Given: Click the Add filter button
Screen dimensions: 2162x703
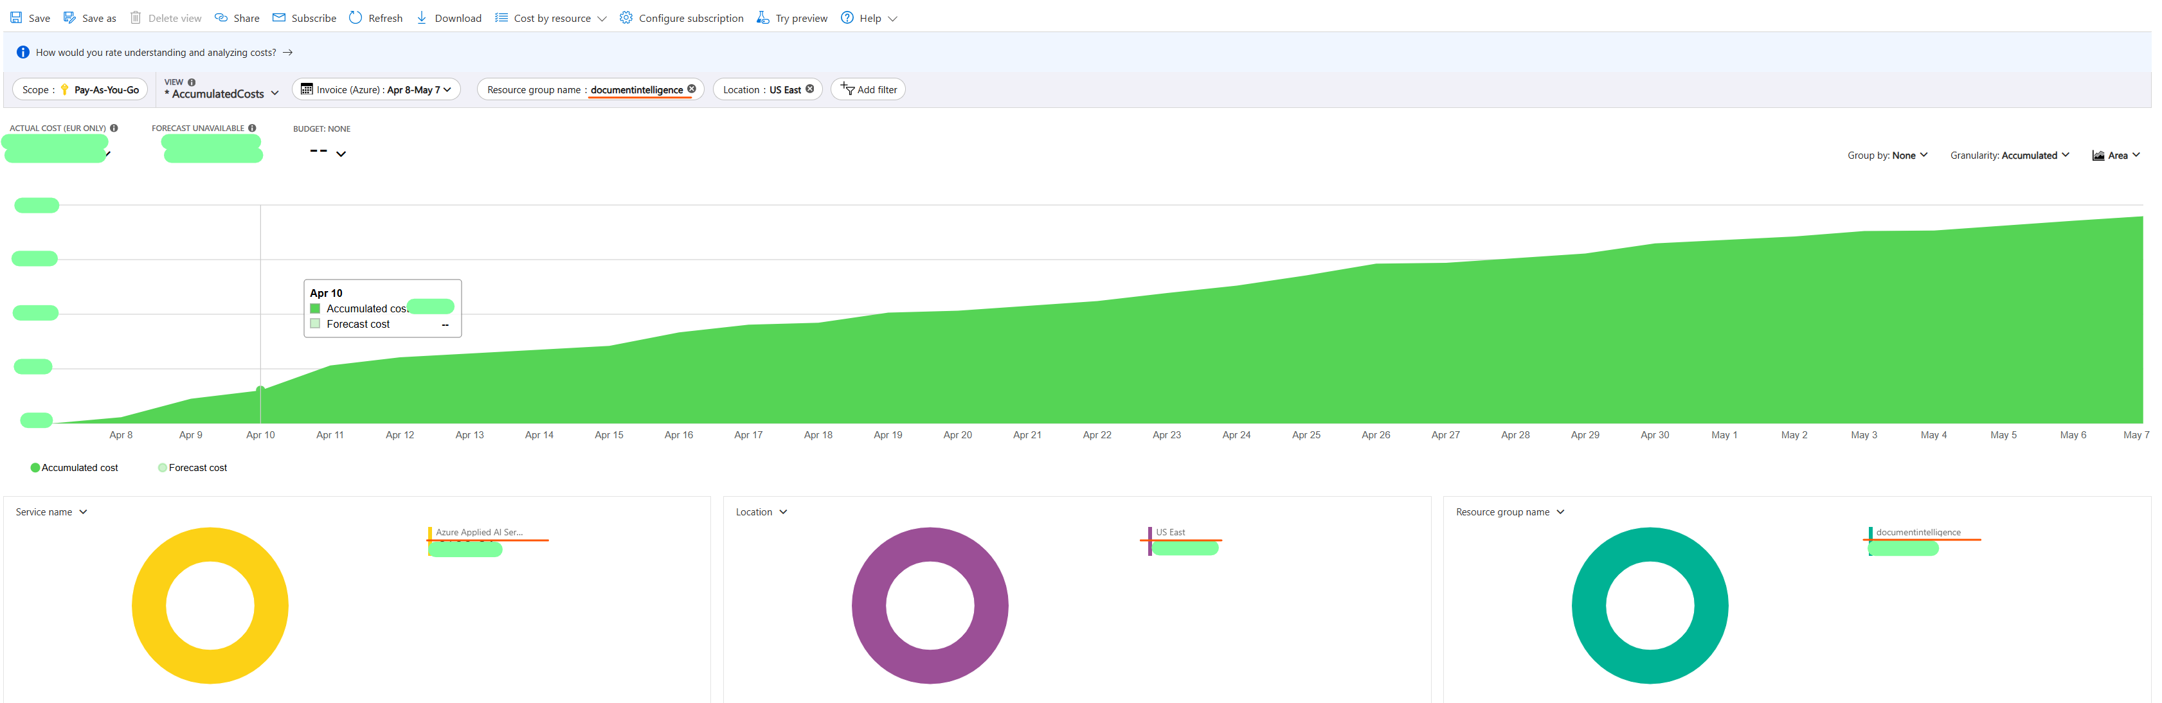Looking at the screenshot, I should coord(868,90).
